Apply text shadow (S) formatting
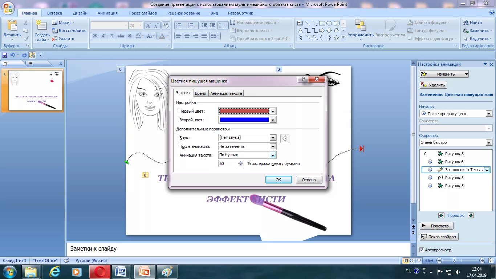The width and height of the screenshot is (496, 279). [130, 36]
